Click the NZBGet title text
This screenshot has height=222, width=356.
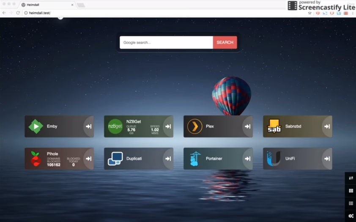click(x=134, y=122)
